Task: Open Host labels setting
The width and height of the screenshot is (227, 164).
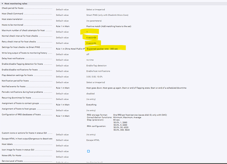Action: (7, 144)
